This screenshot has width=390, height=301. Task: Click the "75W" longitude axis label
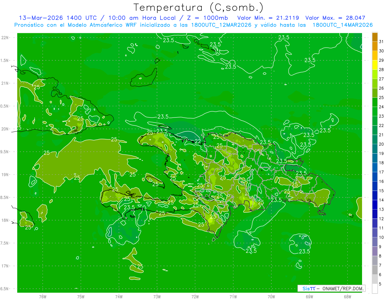(81, 296)
